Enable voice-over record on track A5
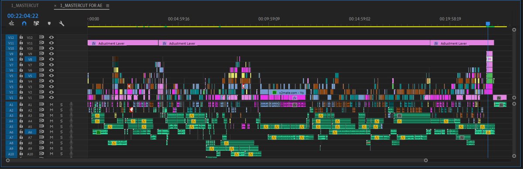The width and height of the screenshot is (523, 169). pos(71,126)
